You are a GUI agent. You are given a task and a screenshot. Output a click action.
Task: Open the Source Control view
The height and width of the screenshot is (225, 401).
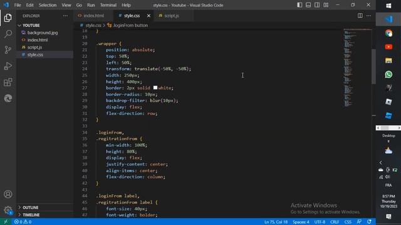[x=8, y=50]
